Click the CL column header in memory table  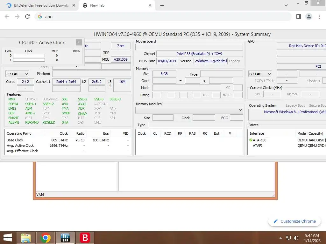pos(155,133)
